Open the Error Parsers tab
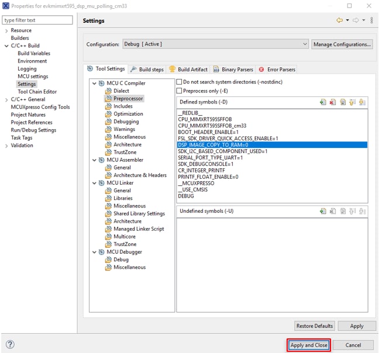Screen dimensions: 379x353 click(277, 70)
